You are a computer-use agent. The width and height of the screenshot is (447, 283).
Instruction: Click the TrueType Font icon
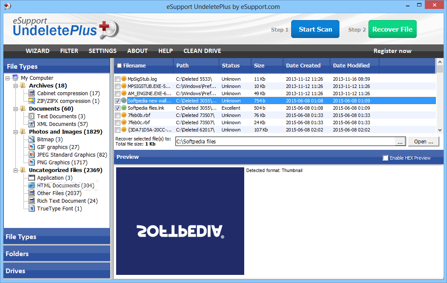(x=32, y=209)
